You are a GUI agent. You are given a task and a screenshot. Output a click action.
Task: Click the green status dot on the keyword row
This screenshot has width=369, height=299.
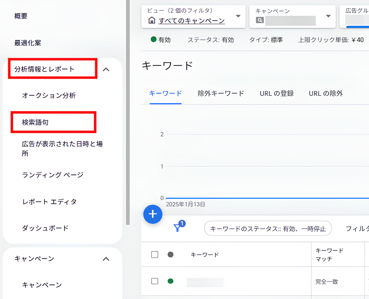[x=171, y=281]
